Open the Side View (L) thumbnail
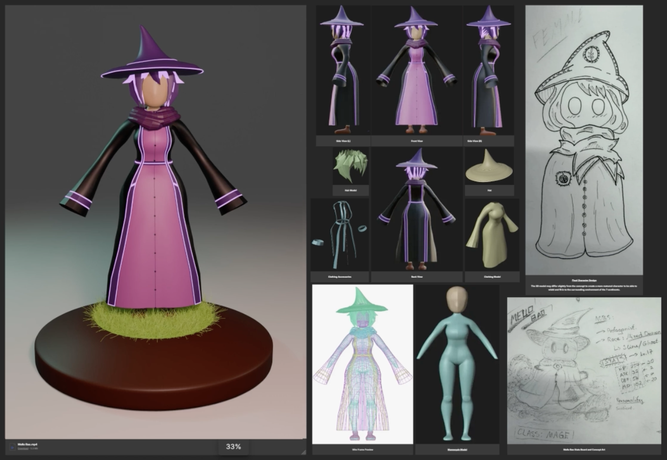Viewport: 667px width, 460px height. 343,71
